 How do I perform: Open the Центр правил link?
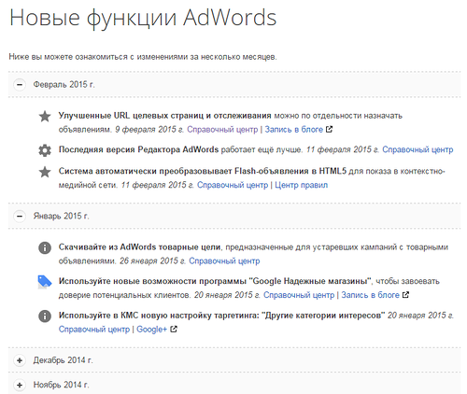(x=302, y=185)
